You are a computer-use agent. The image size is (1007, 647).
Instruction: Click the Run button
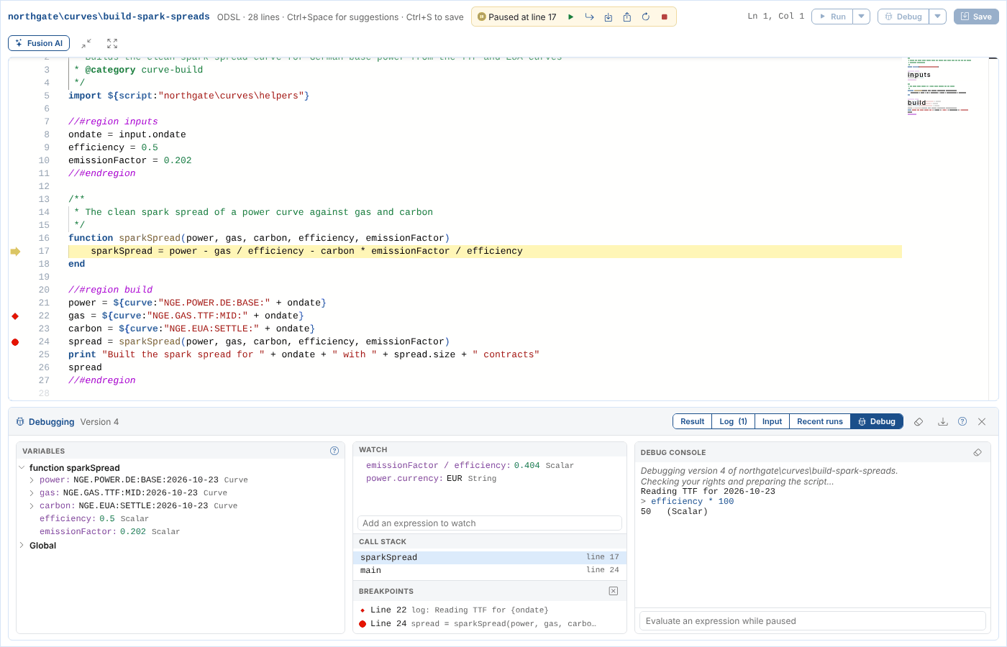pyautogui.click(x=833, y=17)
